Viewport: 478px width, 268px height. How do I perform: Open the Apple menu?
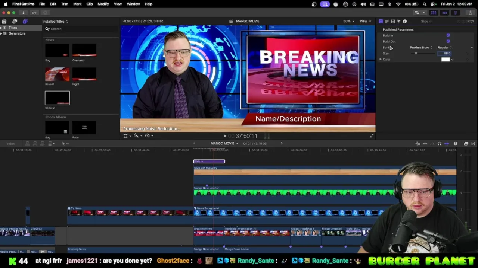(6, 4)
